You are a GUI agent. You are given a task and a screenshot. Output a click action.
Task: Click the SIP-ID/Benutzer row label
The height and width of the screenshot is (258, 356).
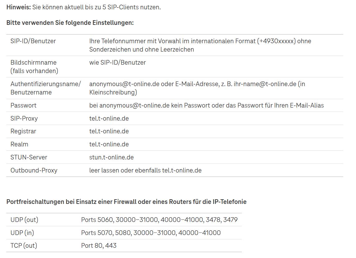33,41
